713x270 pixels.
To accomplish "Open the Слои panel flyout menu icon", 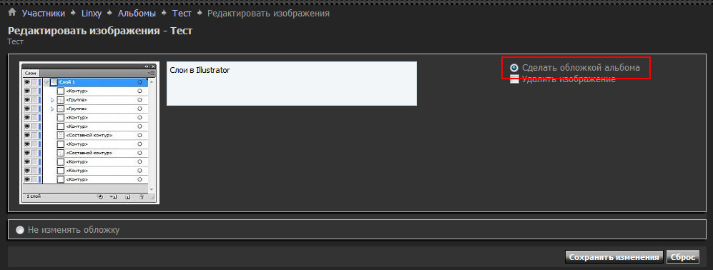I will tap(152, 73).
